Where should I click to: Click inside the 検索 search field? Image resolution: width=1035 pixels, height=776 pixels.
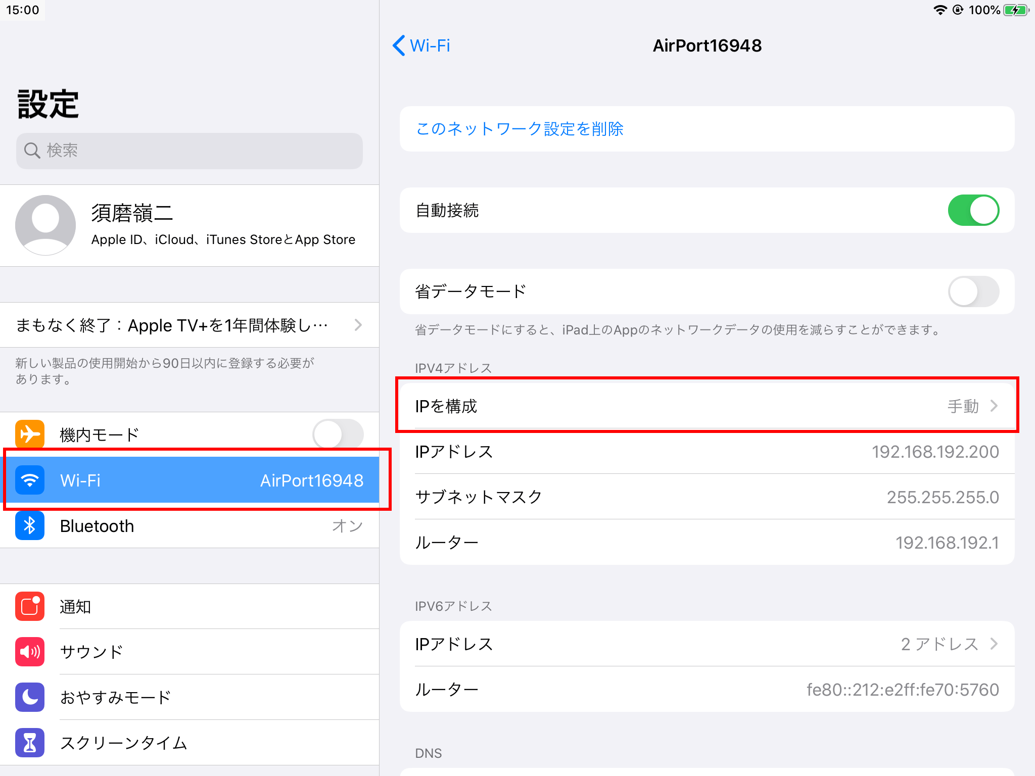190,150
